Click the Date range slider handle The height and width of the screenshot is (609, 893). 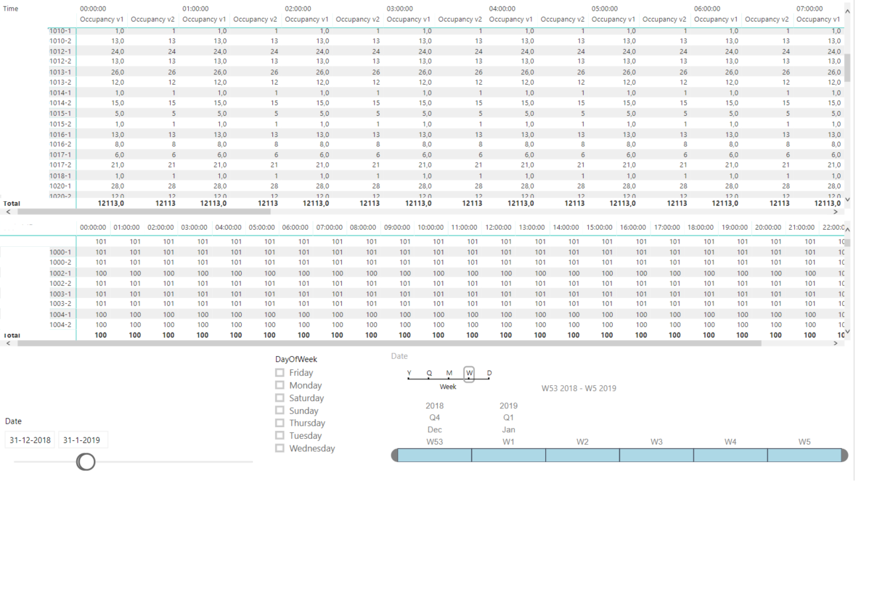click(85, 461)
